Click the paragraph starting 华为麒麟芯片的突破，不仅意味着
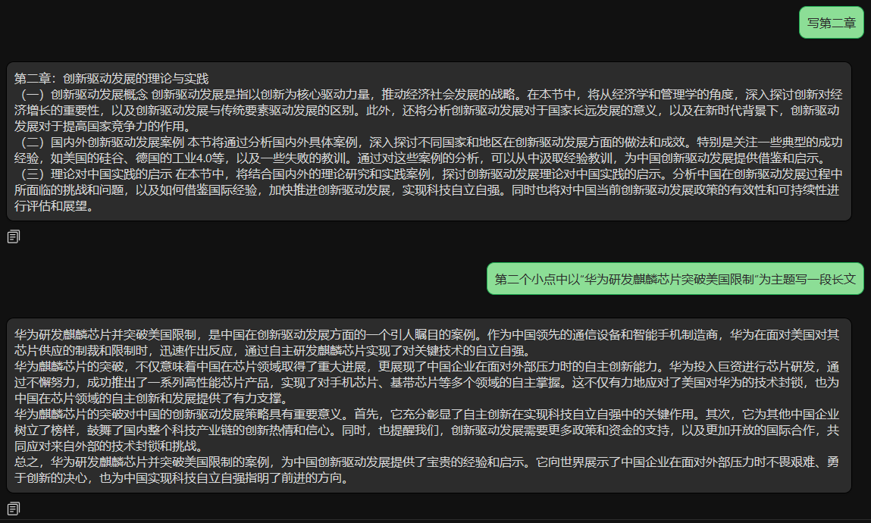The height and width of the screenshot is (523, 871). tap(427, 383)
